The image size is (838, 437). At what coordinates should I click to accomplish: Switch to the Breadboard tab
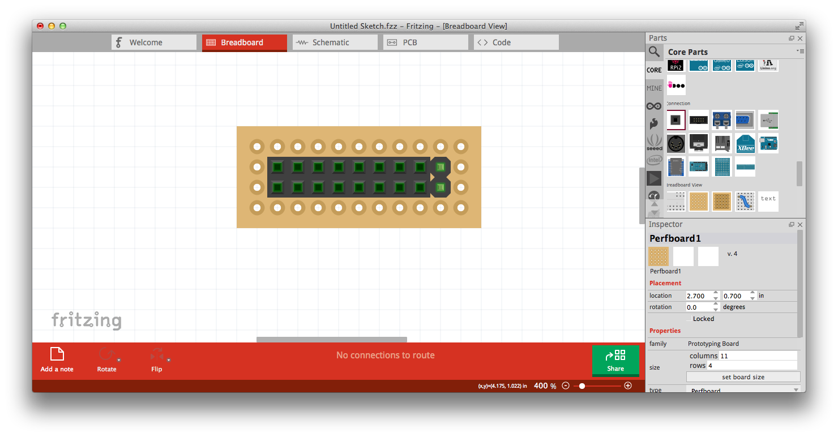point(245,42)
